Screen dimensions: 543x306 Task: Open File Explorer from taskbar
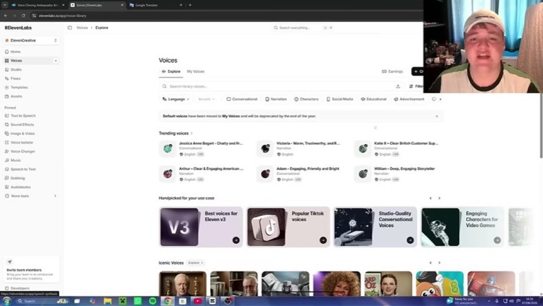point(108,301)
